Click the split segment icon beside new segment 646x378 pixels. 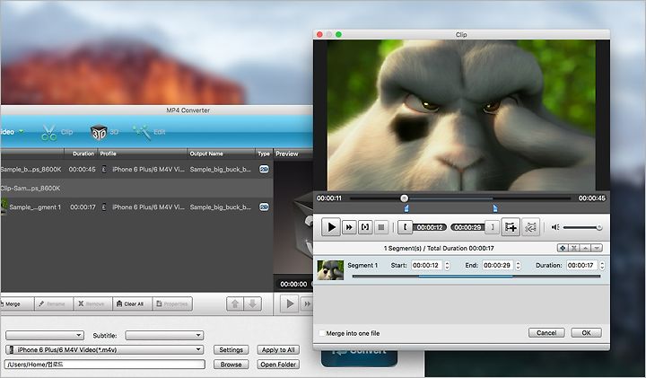tap(530, 227)
